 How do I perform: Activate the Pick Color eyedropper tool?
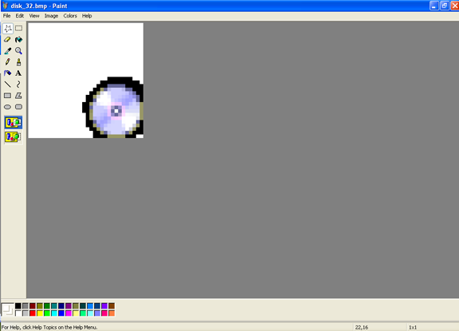click(x=8, y=51)
